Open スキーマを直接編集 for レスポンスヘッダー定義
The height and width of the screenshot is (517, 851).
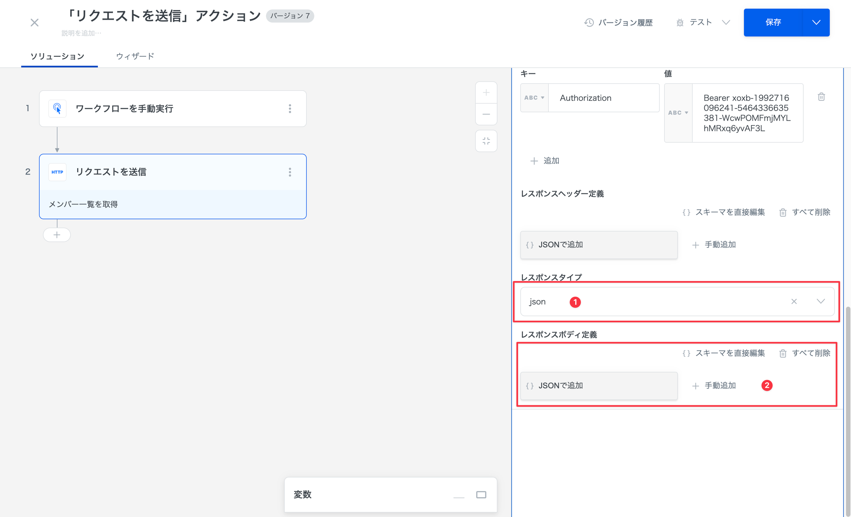click(723, 212)
